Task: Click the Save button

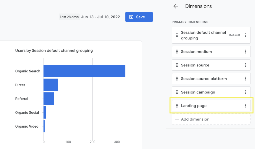Action: tap(139, 17)
